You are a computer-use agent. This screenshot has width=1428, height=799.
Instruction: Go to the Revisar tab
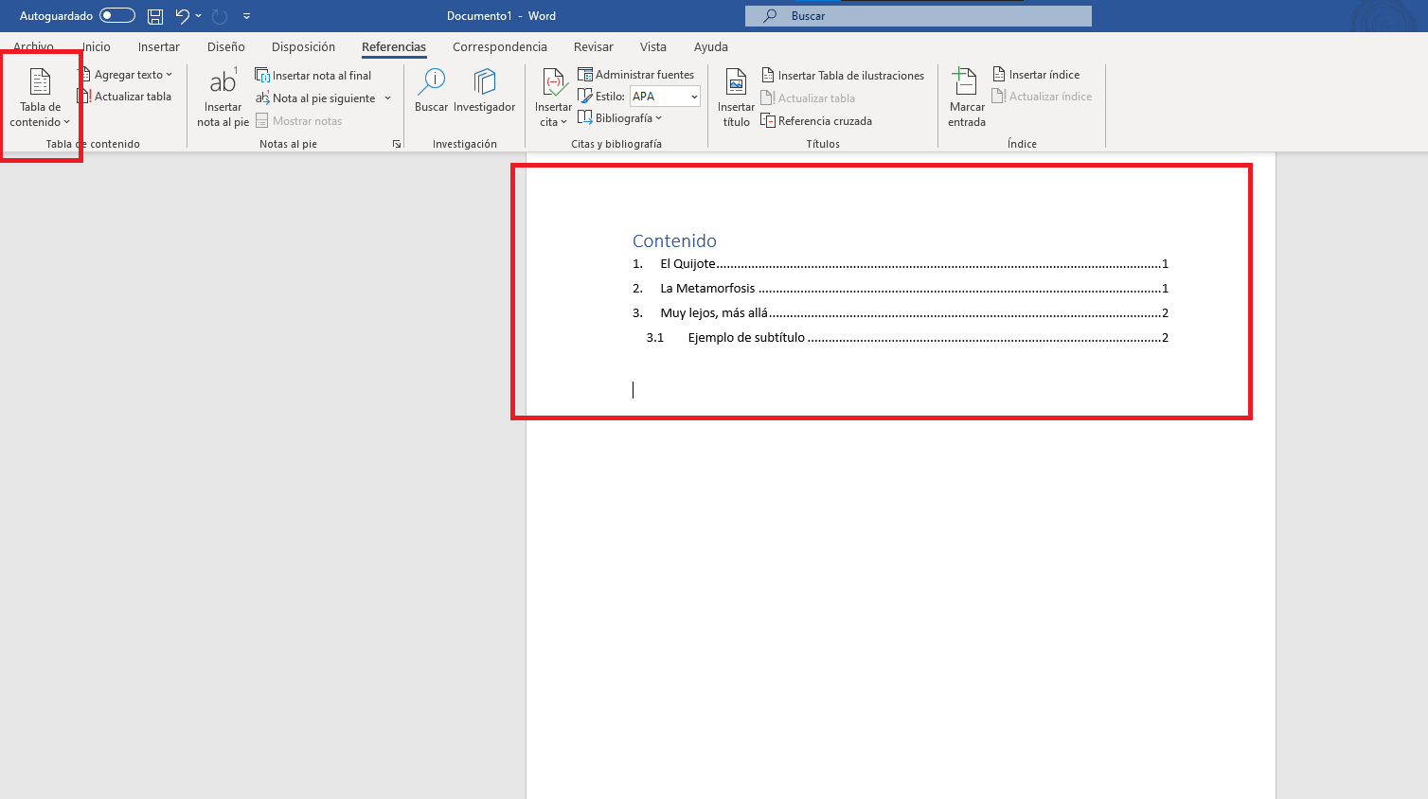594,46
